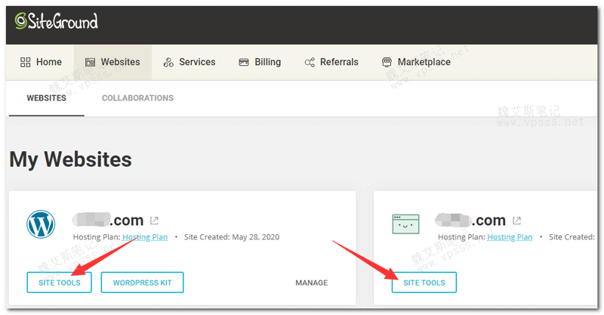The height and width of the screenshot is (315, 604).
Task: Click the Marketplace storefront icon
Action: (x=387, y=62)
